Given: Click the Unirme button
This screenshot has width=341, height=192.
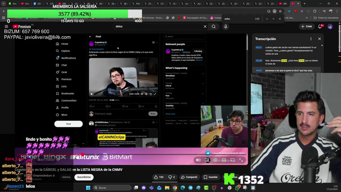Looking at the screenshot, I should (66, 177).
